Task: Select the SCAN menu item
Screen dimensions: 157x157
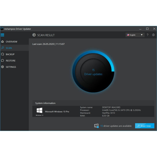Action: (x=14, y=48)
